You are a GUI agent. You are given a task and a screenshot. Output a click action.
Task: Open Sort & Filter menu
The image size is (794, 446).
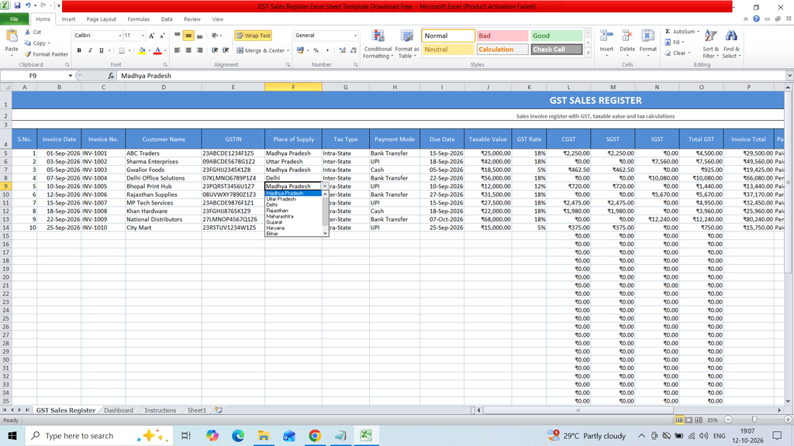(x=710, y=44)
